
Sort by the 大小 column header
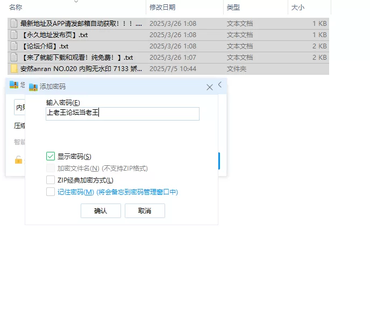click(298, 8)
